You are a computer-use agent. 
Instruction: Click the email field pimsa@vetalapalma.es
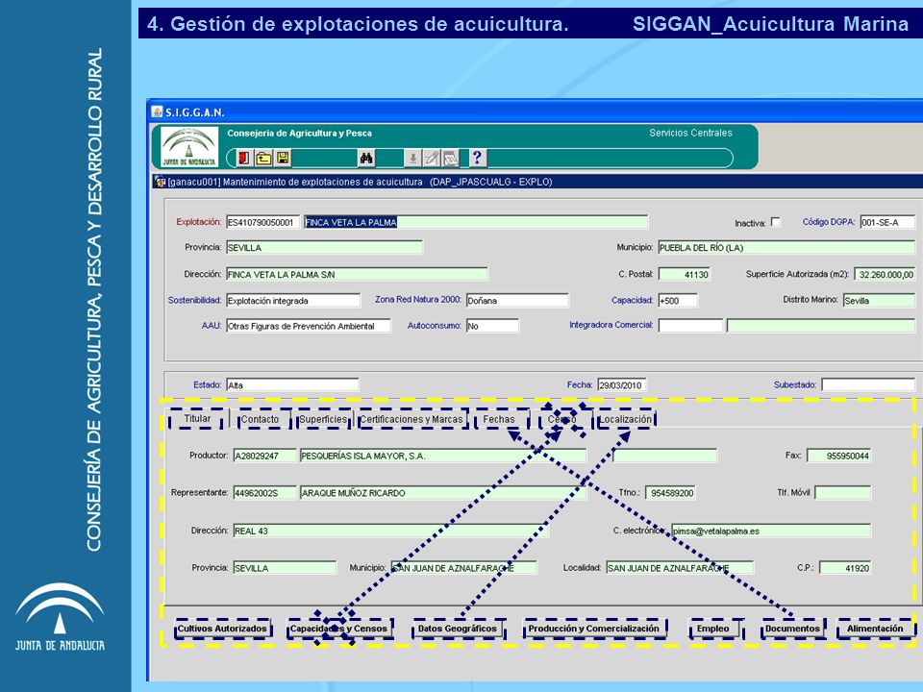coord(771,531)
